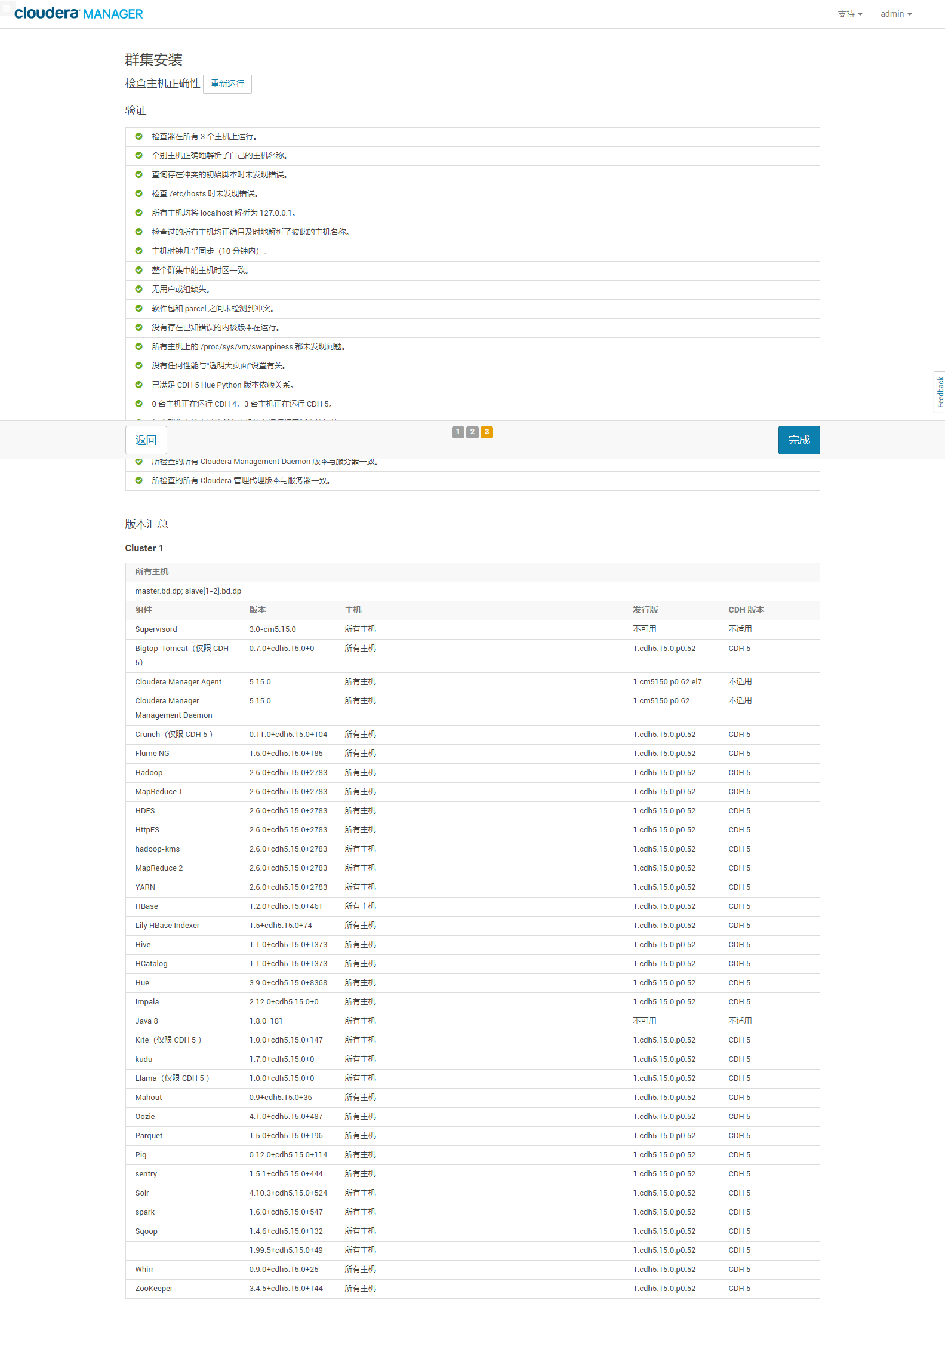Click version 1.99.5+cdh5.15.0+49 cell
The width and height of the screenshot is (945, 1349).
[x=285, y=1250]
